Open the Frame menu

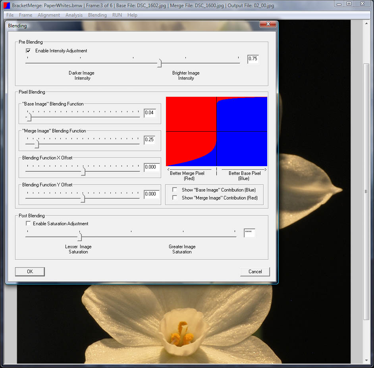[x=25, y=15]
